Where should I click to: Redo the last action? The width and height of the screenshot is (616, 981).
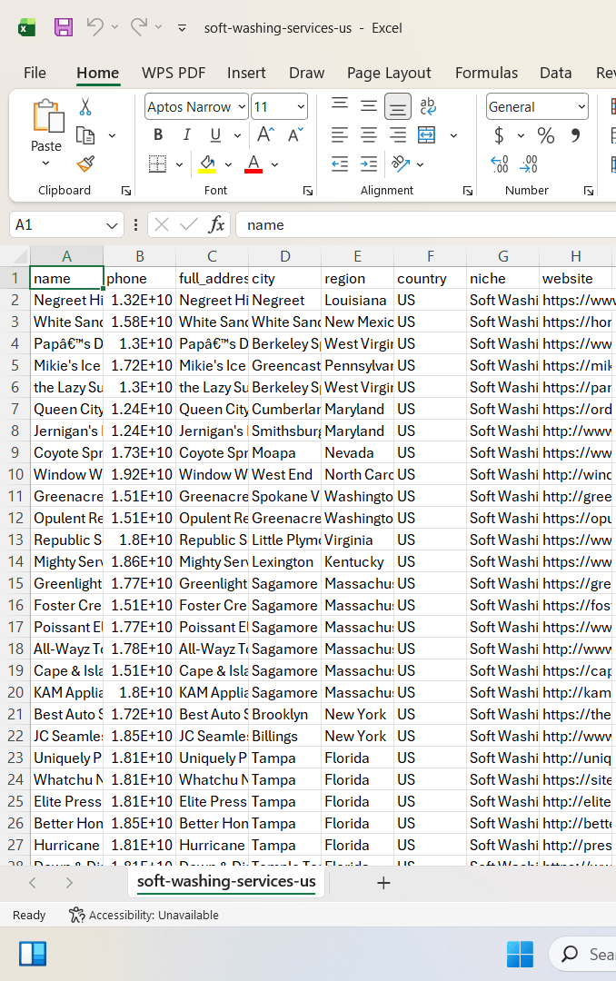(x=139, y=27)
